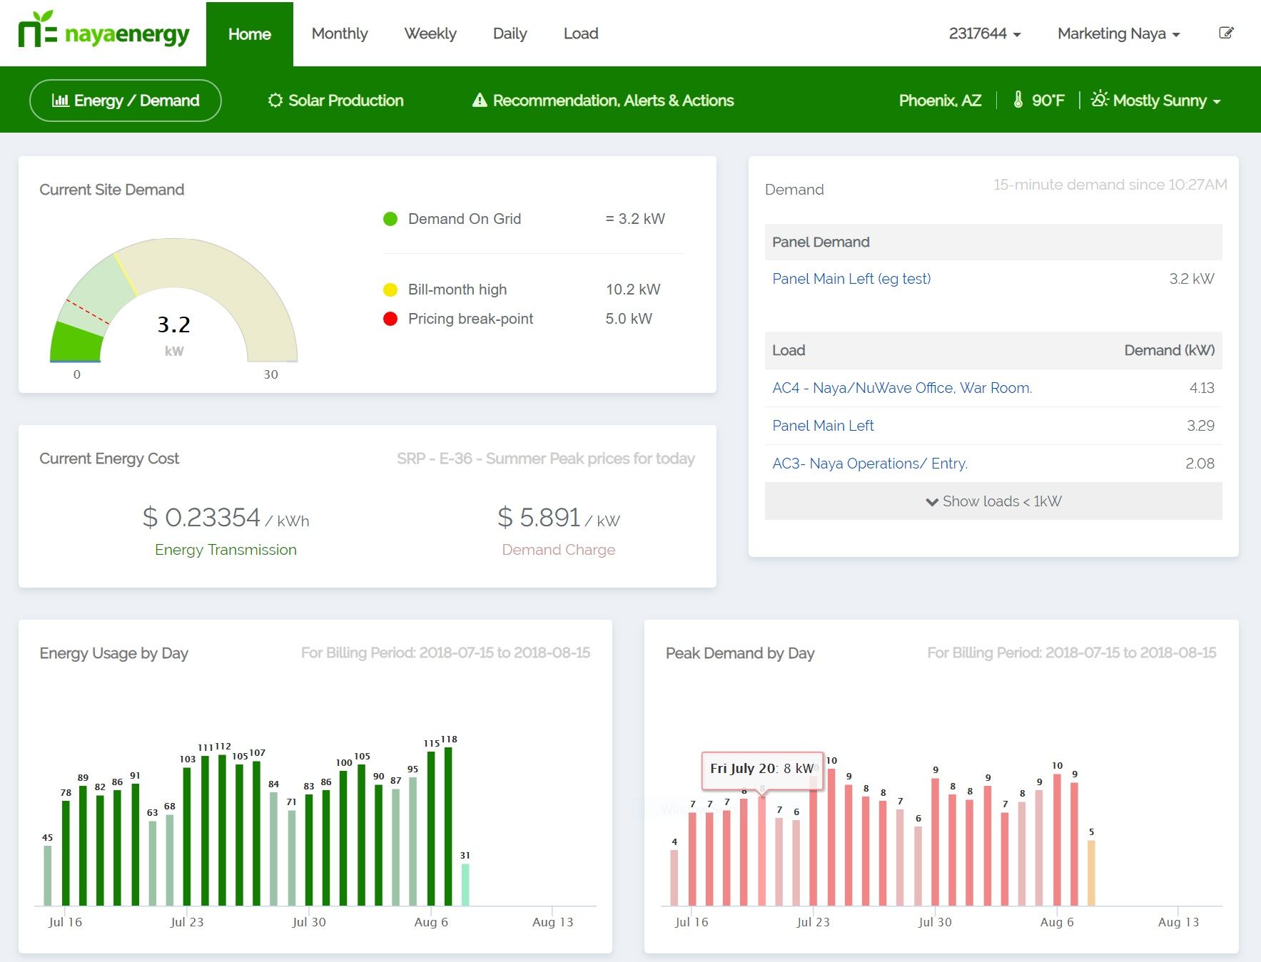This screenshot has height=962, width=1261.
Task: Open AC4 Naya/NuWave Office War Room load
Action: tap(901, 388)
